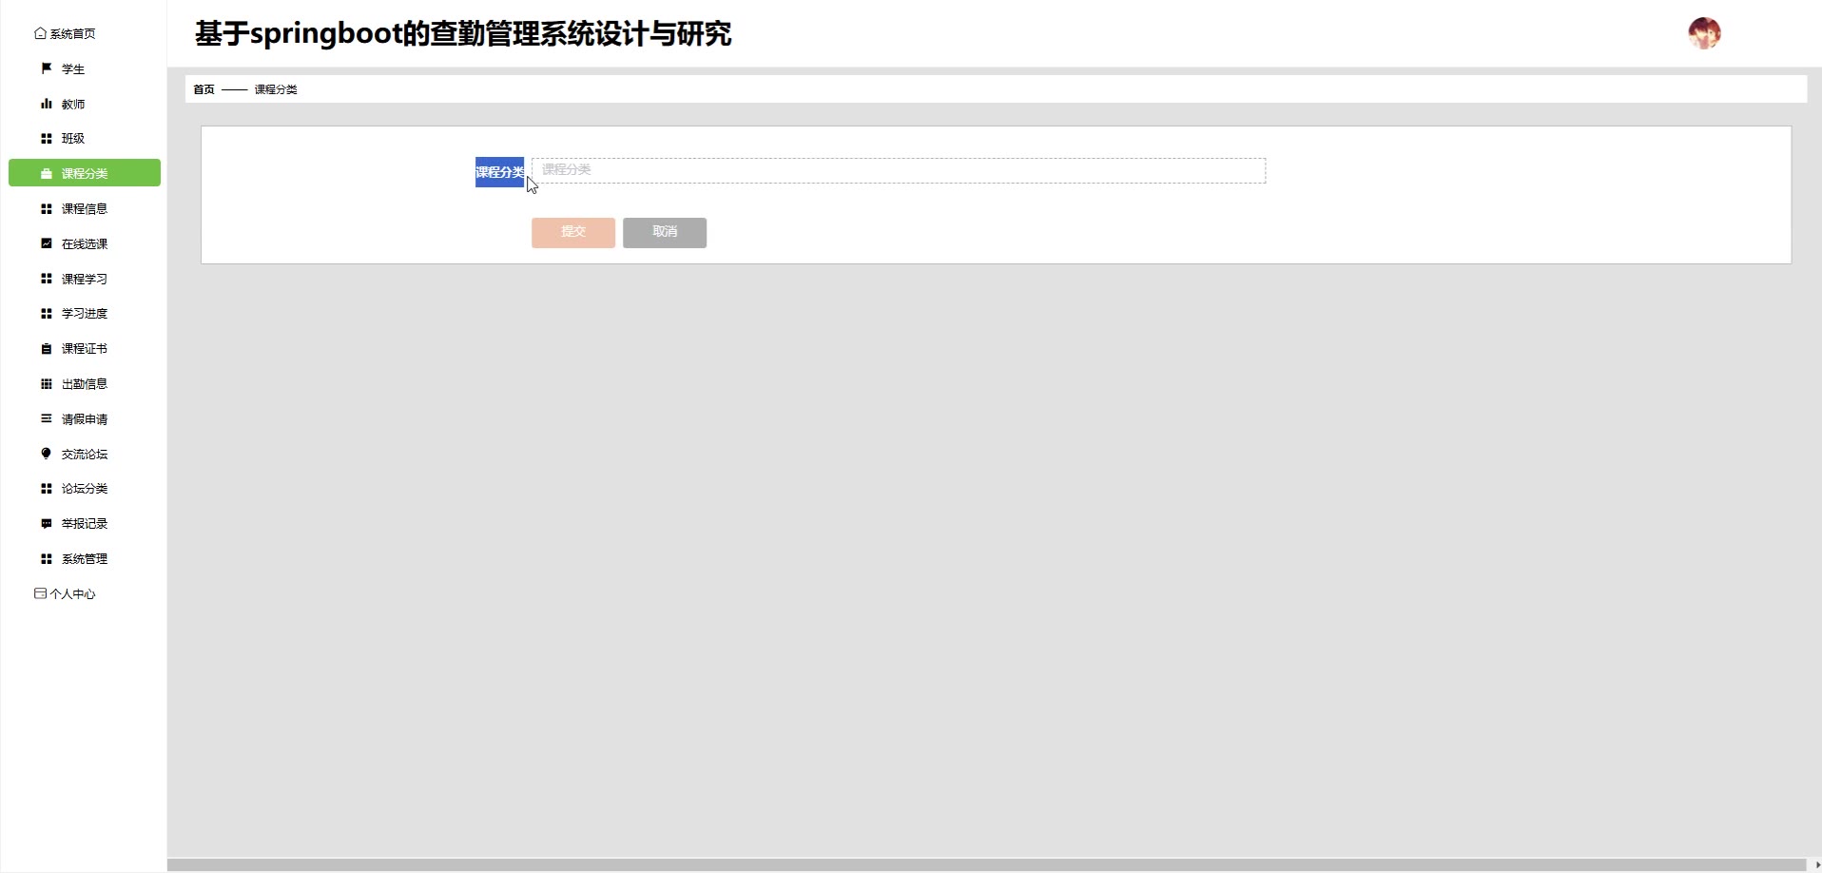Click the page title 基于springboot的查勤管理系统设计与研究

tap(463, 33)
